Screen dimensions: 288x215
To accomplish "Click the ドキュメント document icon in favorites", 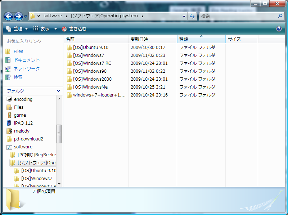I will (x=8, y=60).
